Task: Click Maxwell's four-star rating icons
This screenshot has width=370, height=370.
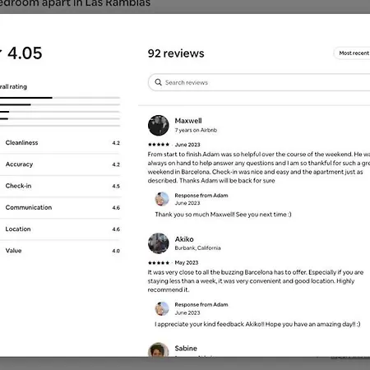Action: (x=159, y=145)
